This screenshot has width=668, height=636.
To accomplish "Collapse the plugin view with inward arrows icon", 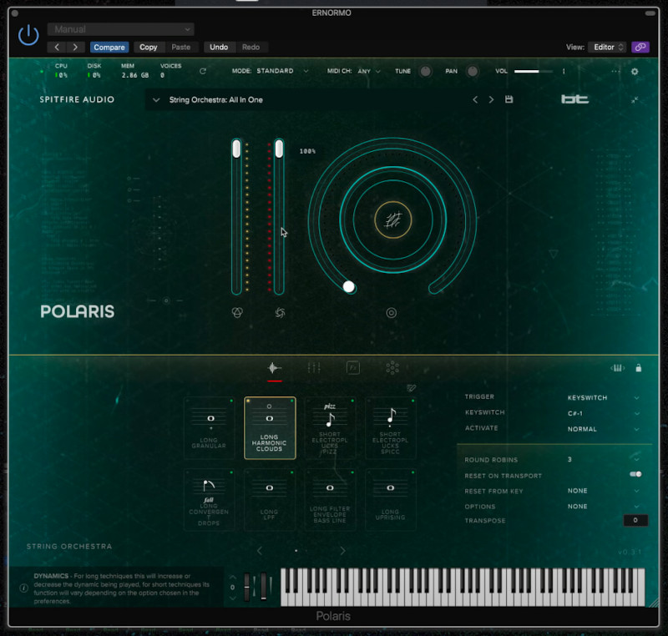I will (x=635, y=99).
